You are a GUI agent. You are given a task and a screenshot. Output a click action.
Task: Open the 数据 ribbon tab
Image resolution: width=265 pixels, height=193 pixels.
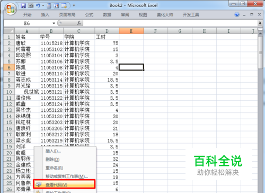pos(107,15)
